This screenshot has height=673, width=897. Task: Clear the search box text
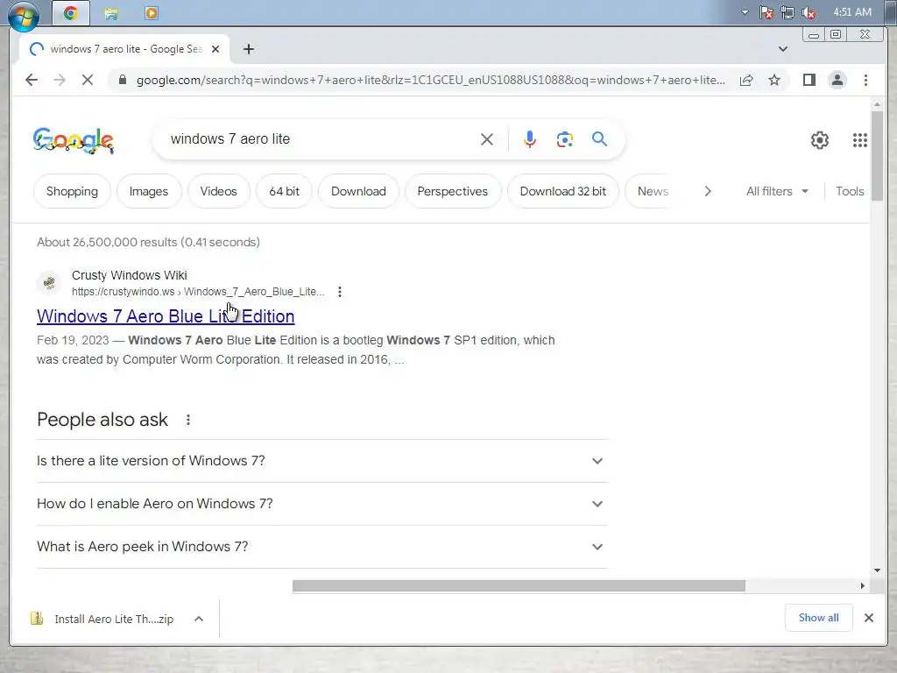tap(487, 139)
